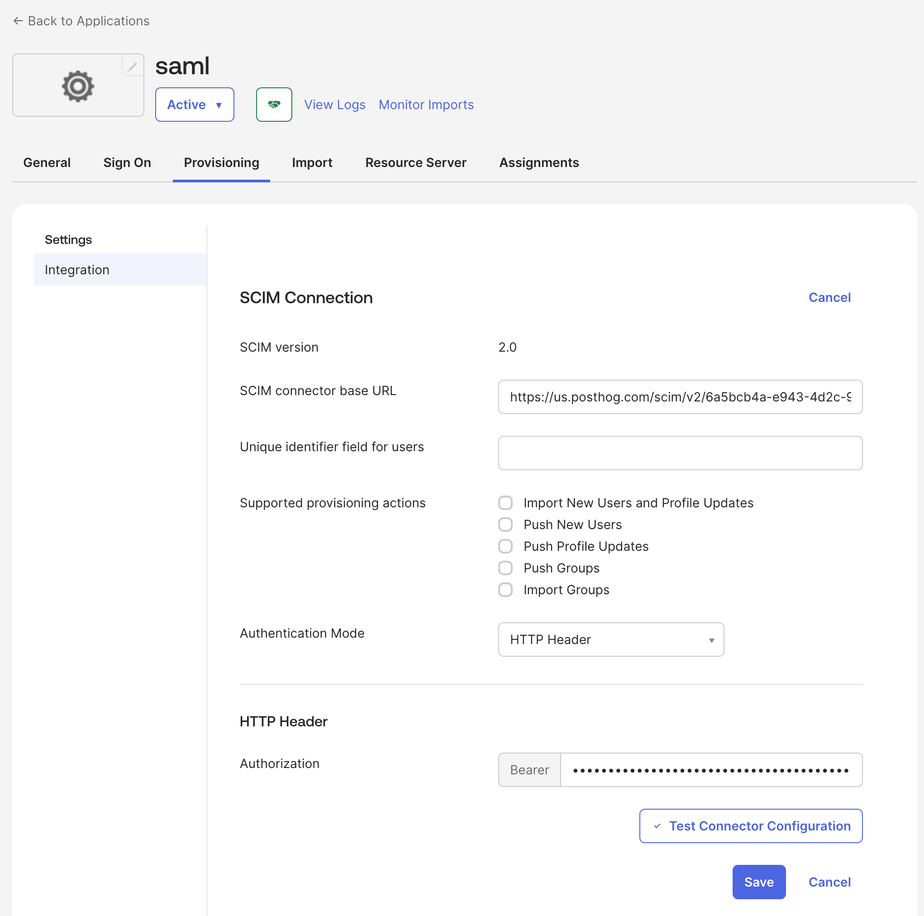Click the gear application logo

[x=78, y=86]
